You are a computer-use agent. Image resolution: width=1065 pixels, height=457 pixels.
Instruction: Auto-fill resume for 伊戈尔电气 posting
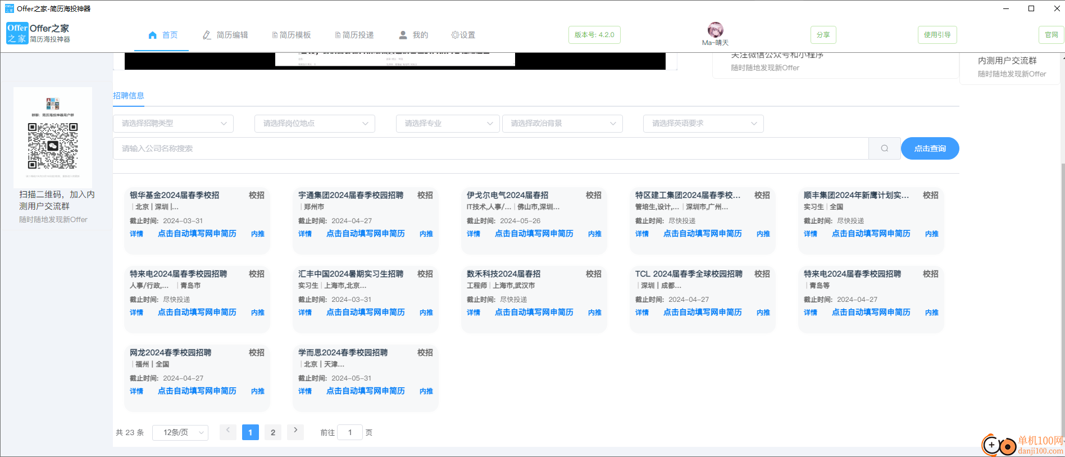(x=534, y=234)
